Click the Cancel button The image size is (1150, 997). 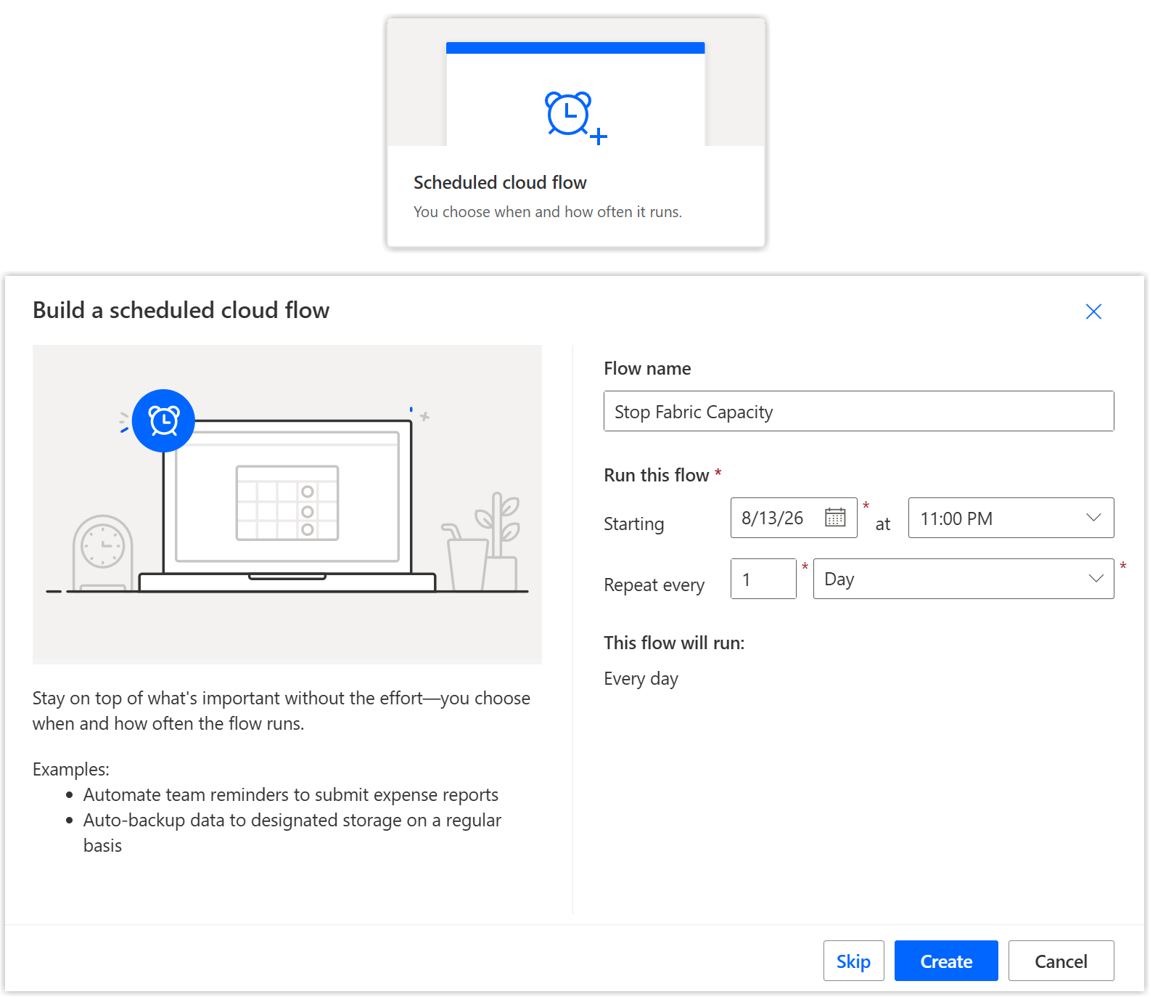1061,961
